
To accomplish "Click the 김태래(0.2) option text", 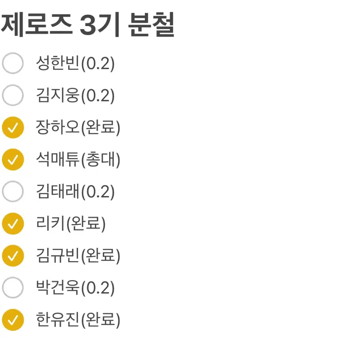I will click(x=75, y=192).
